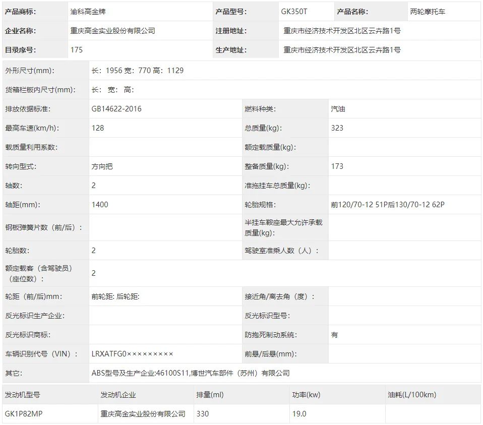This screenshot has width=483, height=425.
Task: Click the 油耗(L/100km) column header
Action: coord(412,395)
